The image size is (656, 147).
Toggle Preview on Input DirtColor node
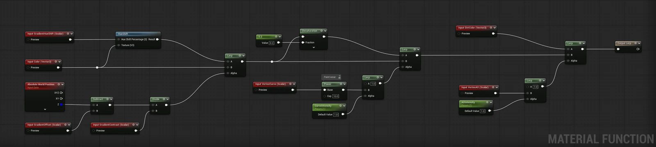tap(459, 33)
